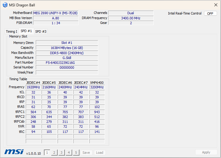The height and width of the screenshot is (158, 221).
Task: Click tRC value 105
Action: point(49,132)
